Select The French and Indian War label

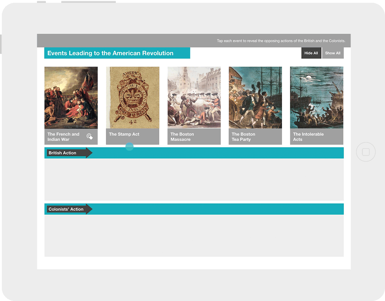click(63, 137)
